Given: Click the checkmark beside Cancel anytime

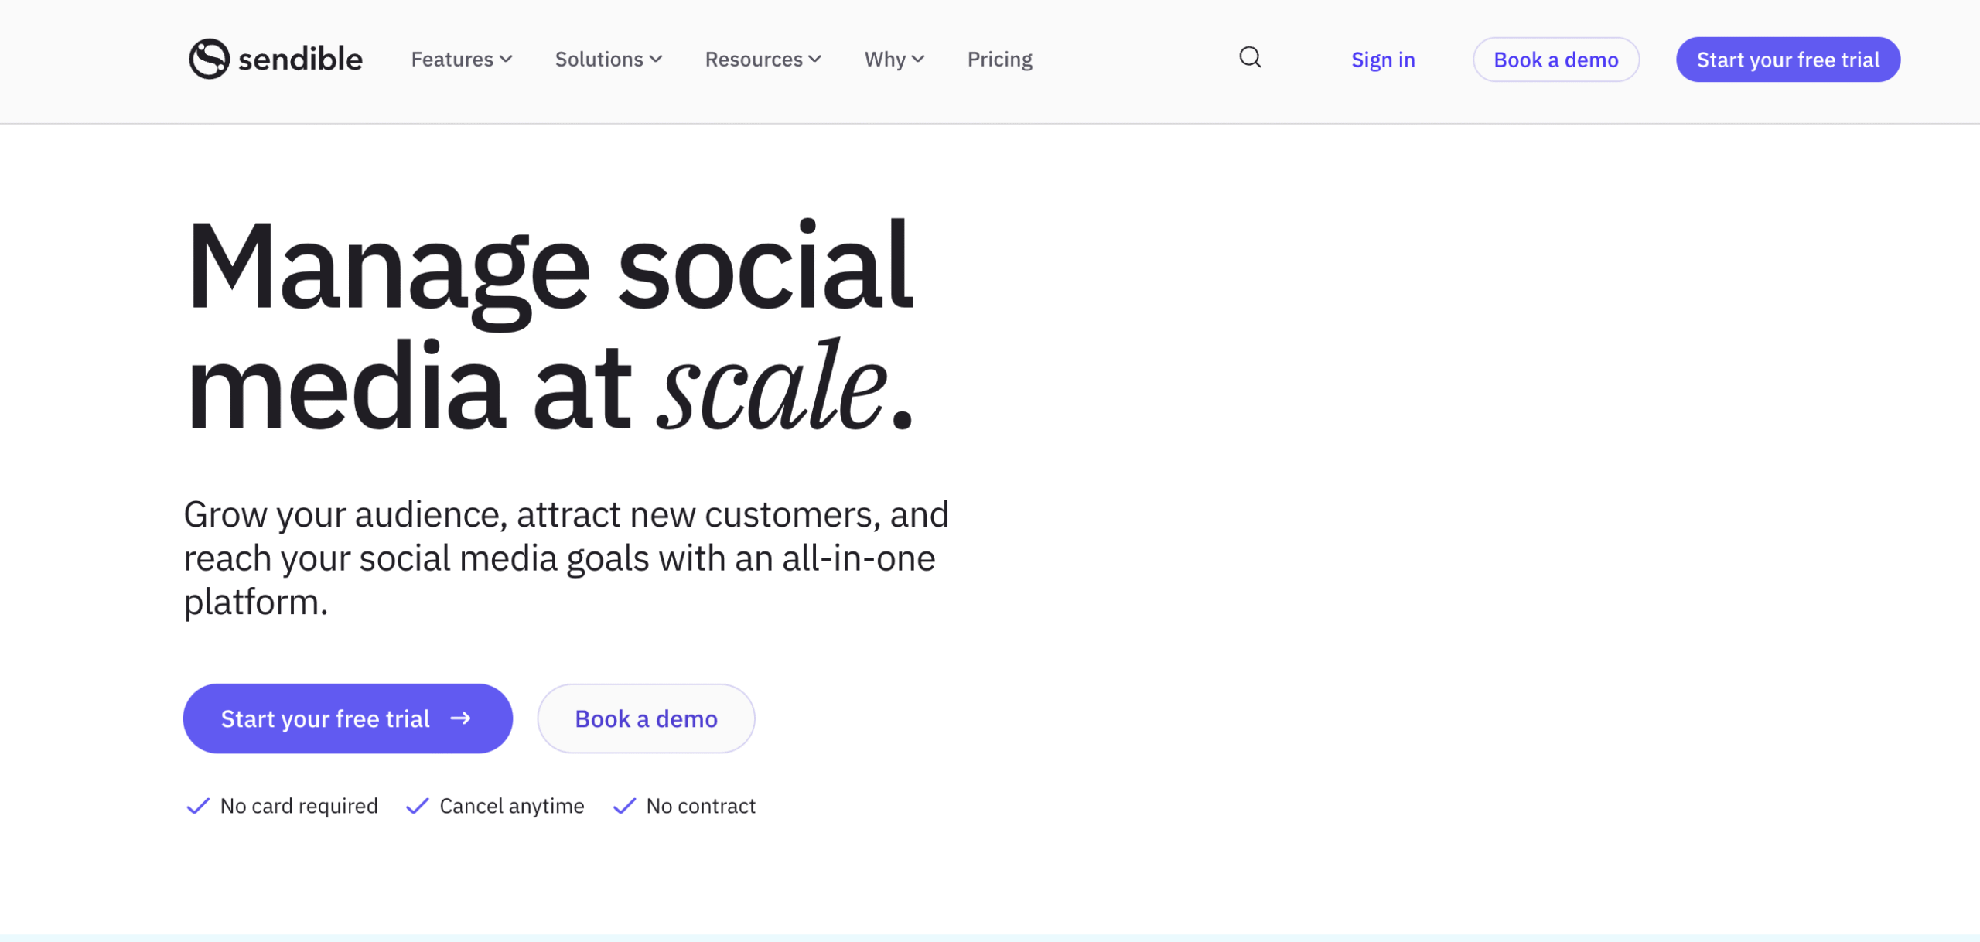Looking at the screenshot, I should tap(417, 806).
